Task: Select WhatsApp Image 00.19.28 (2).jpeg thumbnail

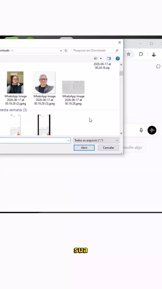Action: coord(15,83)
